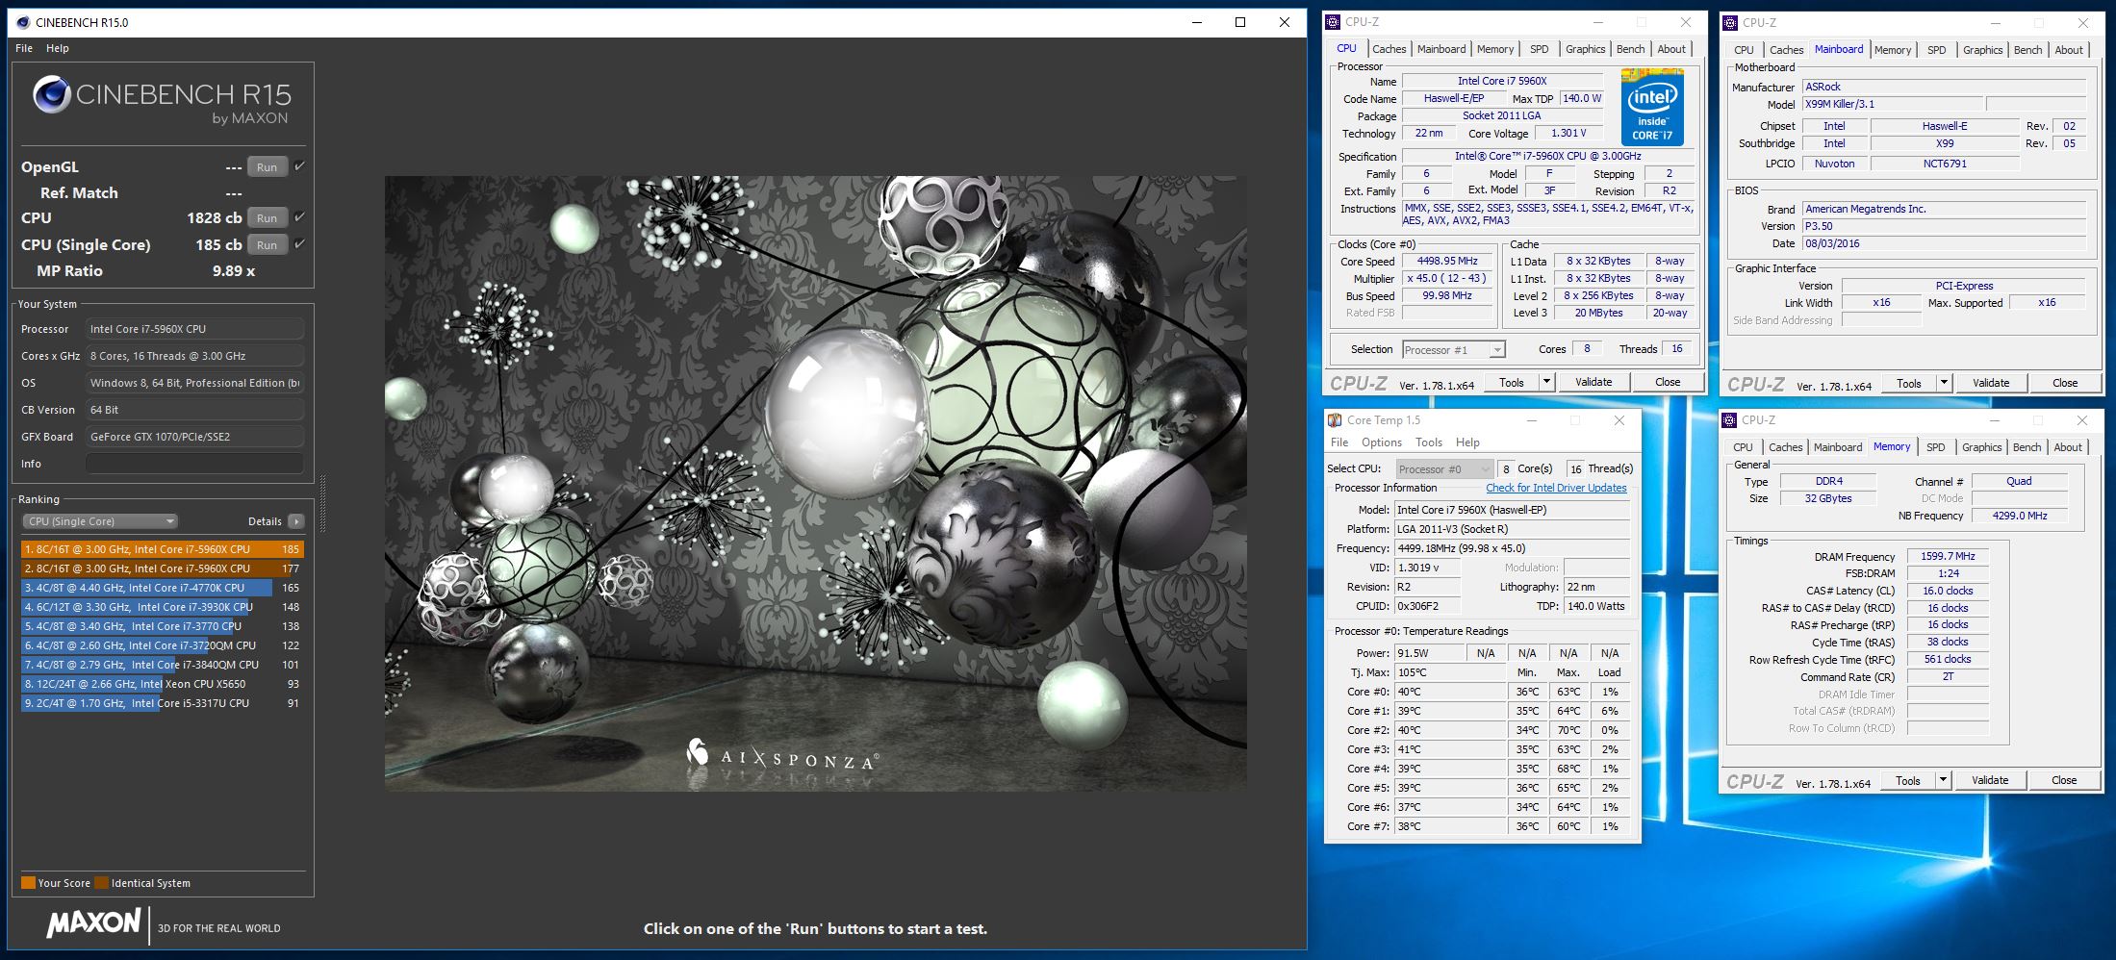Click the Core Temp title bar icon
The image size is (2116, 960).
[1335, 420]
